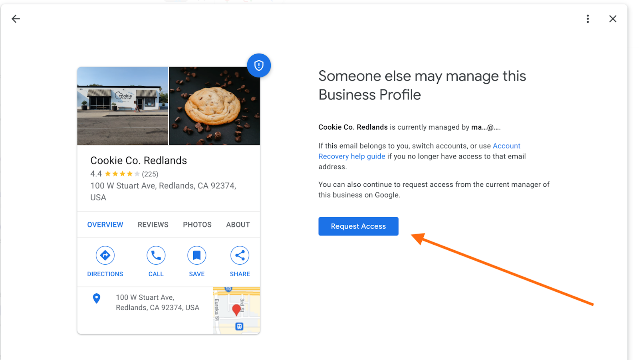
Task: Click the Call phone icon
Action: coord(156,255)
